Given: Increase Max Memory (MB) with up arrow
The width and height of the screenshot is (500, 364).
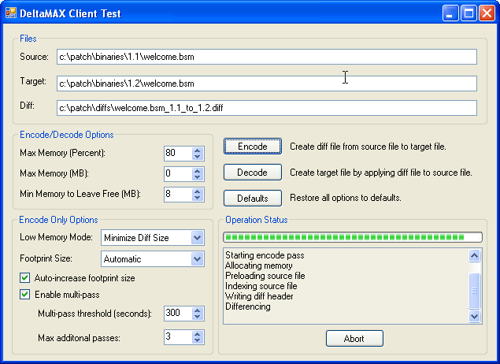Looking at the screenshot, I should pos(198,171).
